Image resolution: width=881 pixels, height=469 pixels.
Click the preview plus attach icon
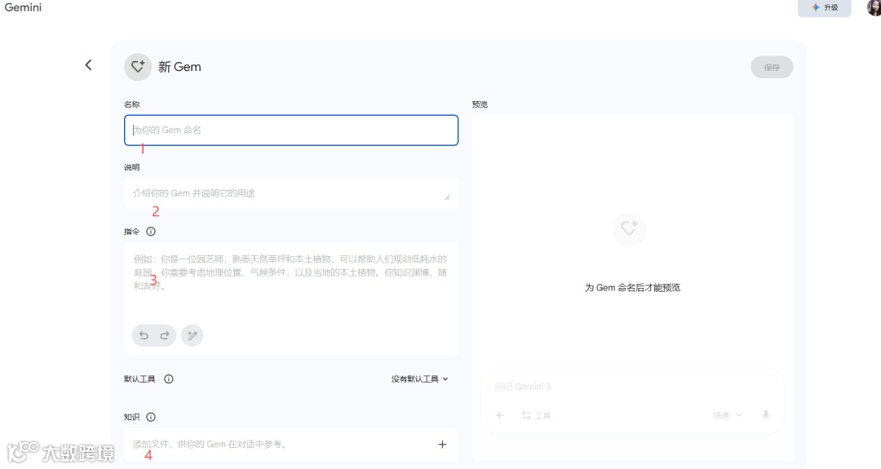[499, 416]
